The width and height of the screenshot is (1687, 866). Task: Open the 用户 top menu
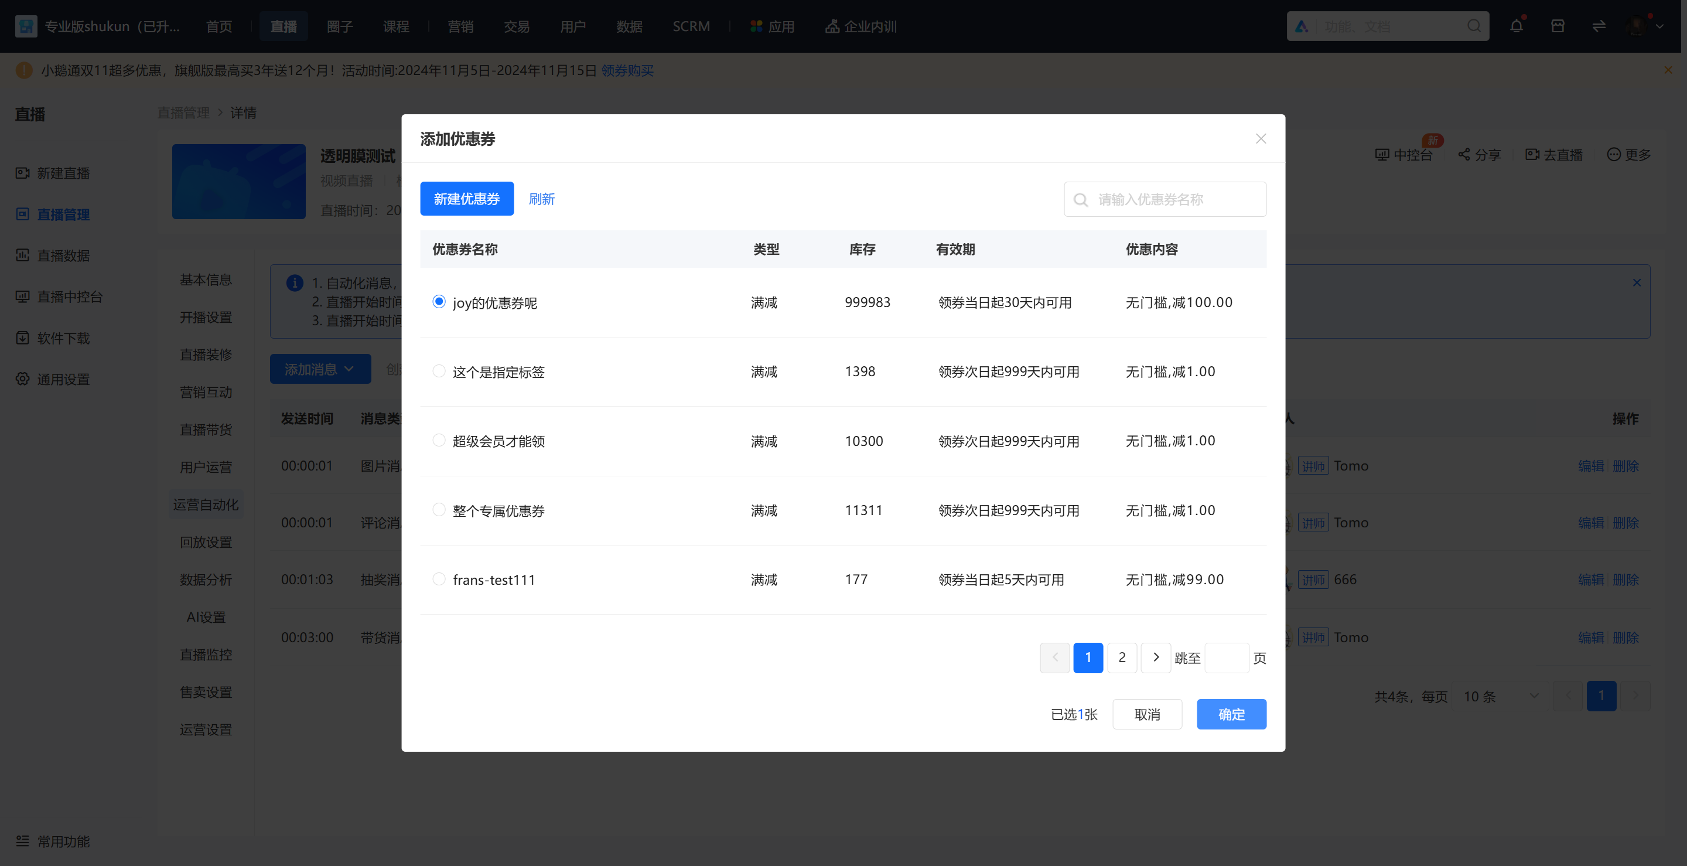(x=573, y=26)
